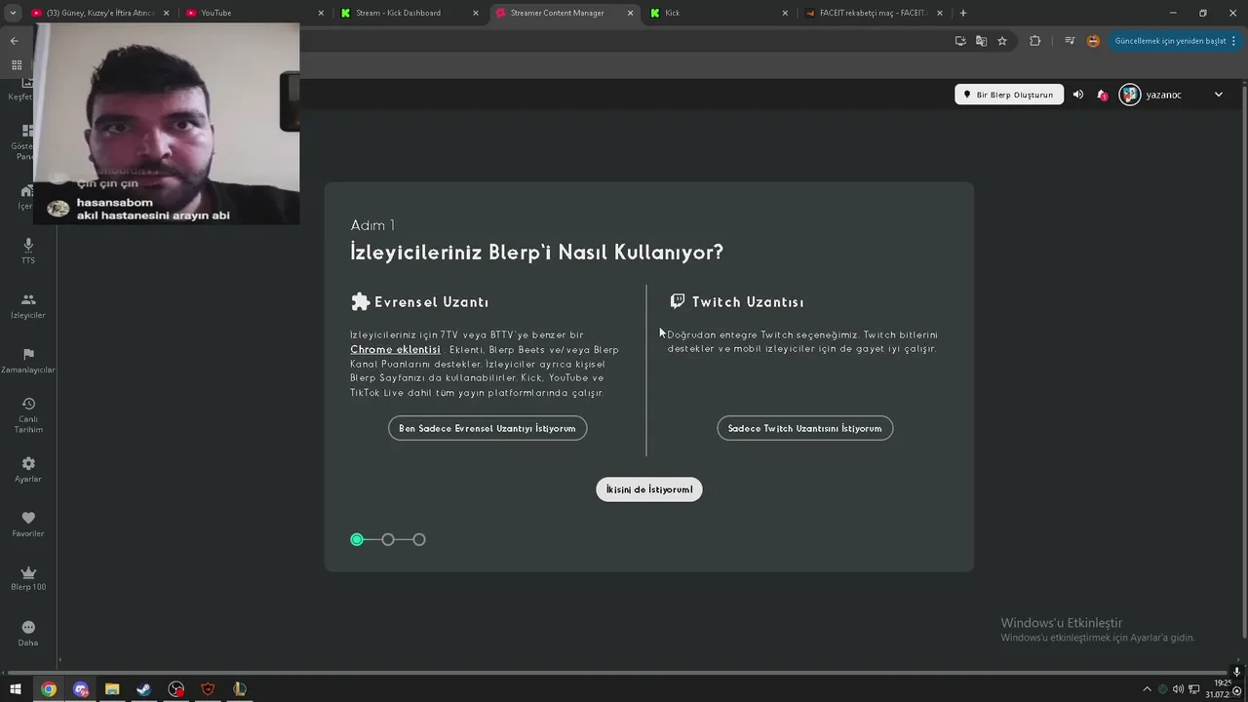Choose Ben Sadece Evrensel Uzantıyı İstiyorum
The width and height of the screenshot is (1248, 702).
click(x=487, y=428)
